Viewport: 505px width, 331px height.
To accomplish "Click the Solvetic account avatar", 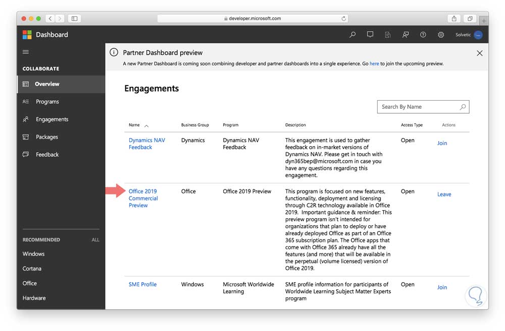I will click(478, 35).
